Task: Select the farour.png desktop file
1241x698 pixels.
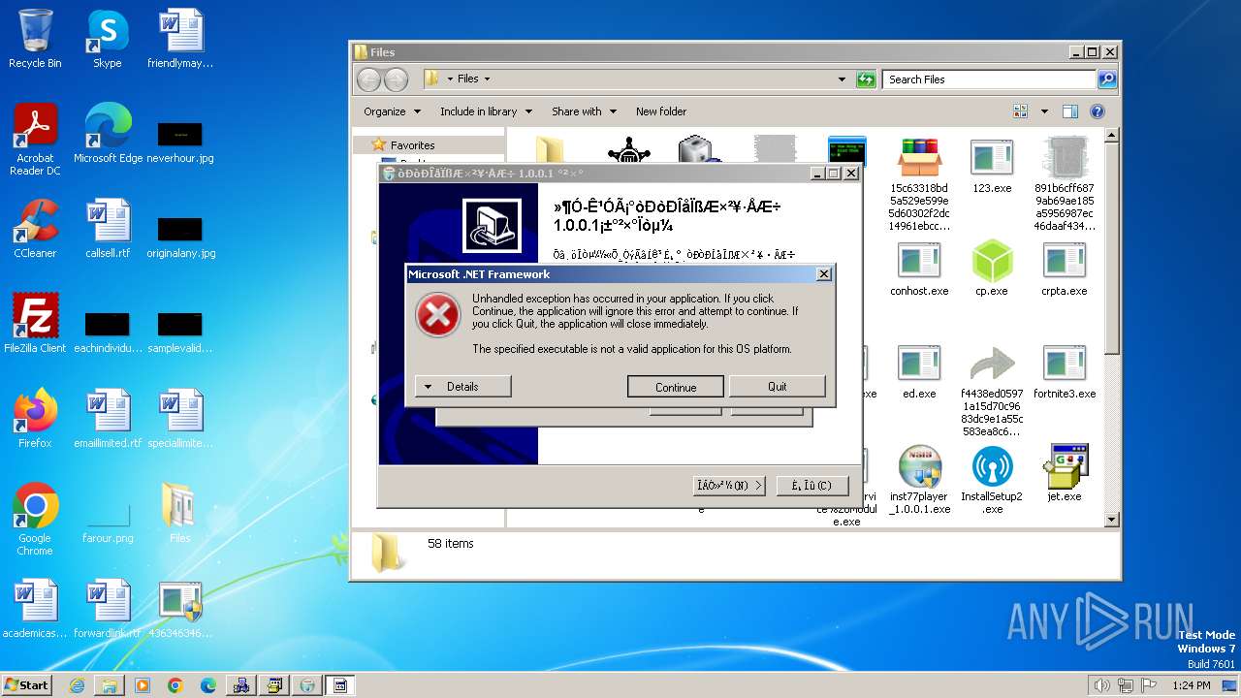Action: [108, 523]
